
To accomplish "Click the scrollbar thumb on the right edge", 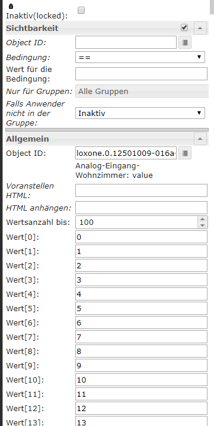I will click(212, 7).
